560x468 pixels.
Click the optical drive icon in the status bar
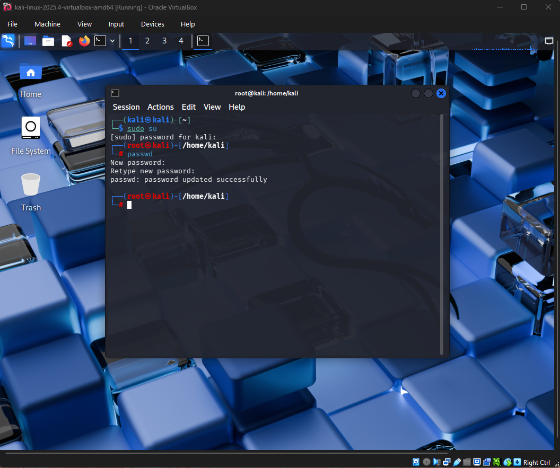point(426,462)
